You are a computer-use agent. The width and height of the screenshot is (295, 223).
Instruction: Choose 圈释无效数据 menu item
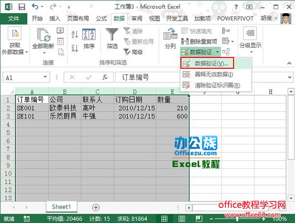coord(215,75)
